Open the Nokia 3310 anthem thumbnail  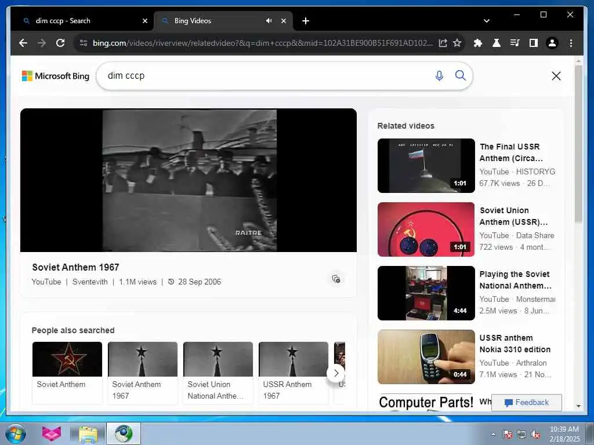tap(426, 357)
